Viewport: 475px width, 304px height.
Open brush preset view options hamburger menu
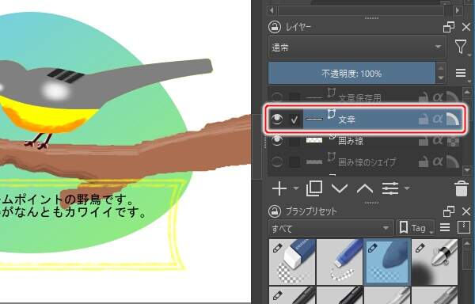coord(445,227)
